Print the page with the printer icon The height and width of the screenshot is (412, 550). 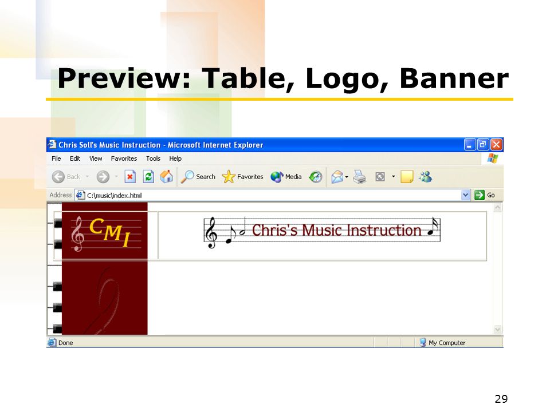coord(360,177)
